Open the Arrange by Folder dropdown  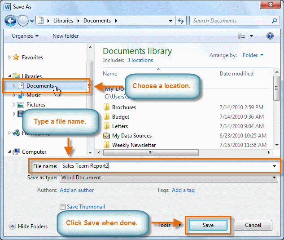pos(253,55)
